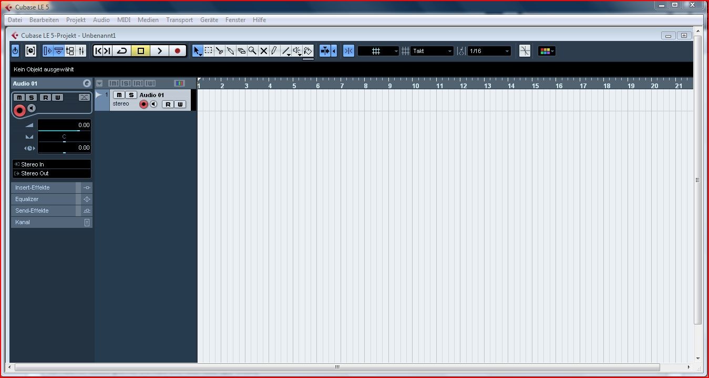Open the Audio menu
Image resolution: width=709 pixels, height=378 pixels.
[x=101, y=20]
